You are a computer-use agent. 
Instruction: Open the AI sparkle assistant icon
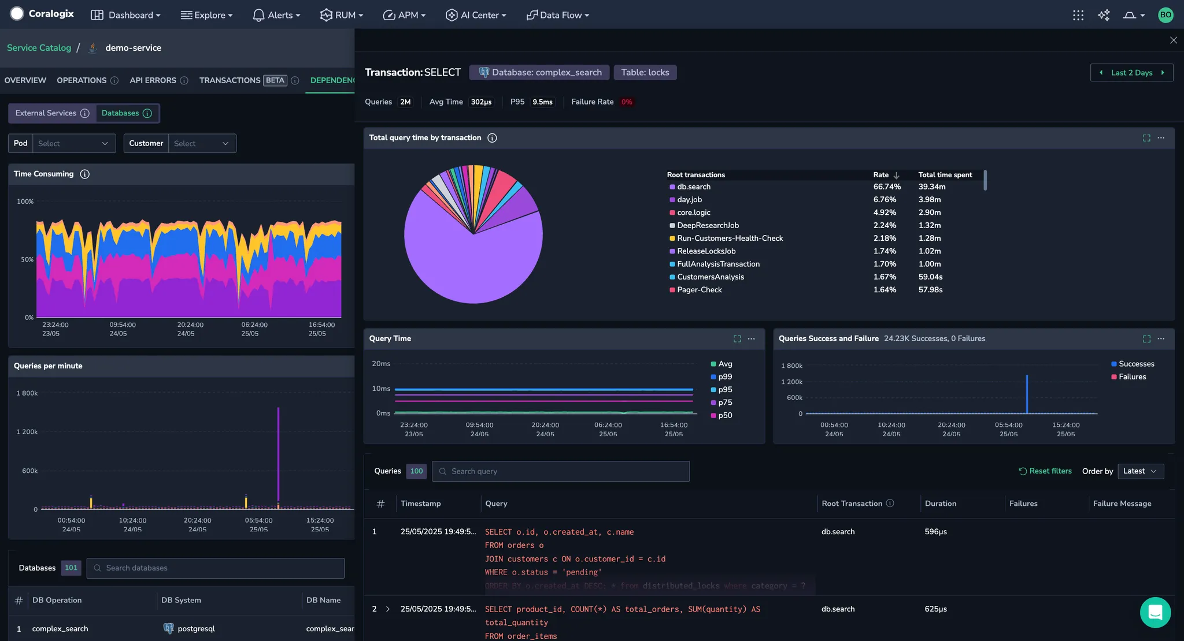click(1104, 15)
